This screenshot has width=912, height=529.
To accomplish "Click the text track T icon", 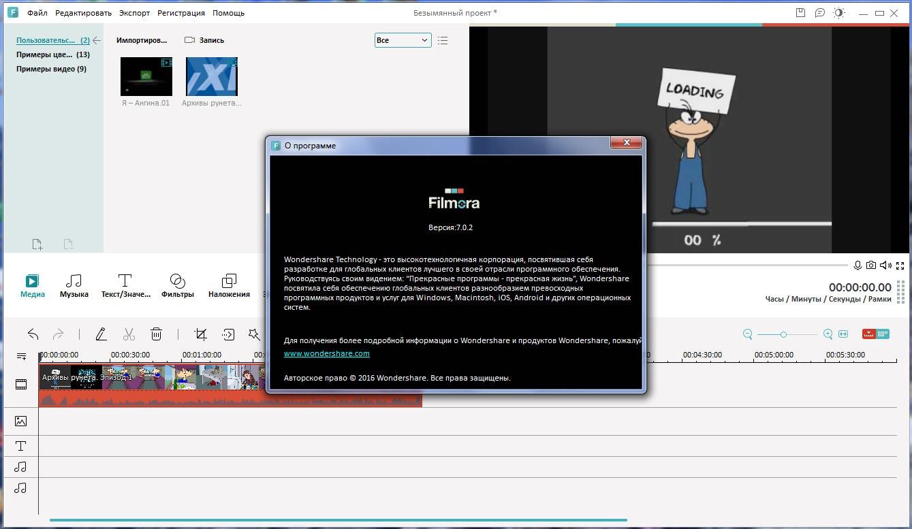I will [21, 446].
